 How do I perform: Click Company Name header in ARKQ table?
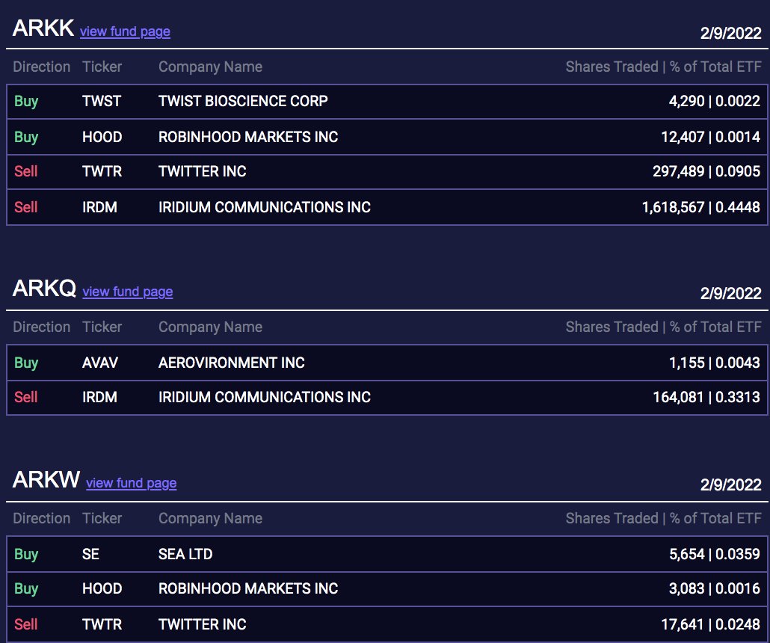pyautogui.click(x=210, y=327)
